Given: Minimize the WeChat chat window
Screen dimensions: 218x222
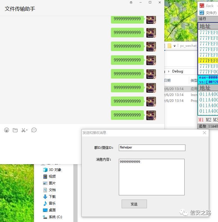Looking at the screenshot, I should point(140,3).
